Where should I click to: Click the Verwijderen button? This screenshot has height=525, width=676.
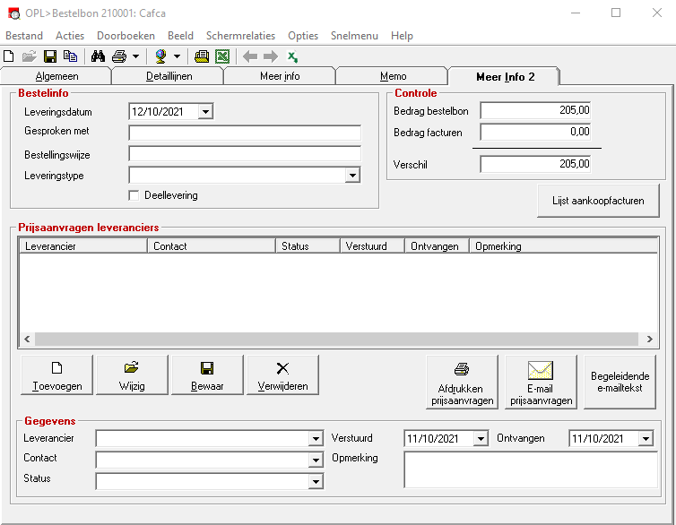282,375
